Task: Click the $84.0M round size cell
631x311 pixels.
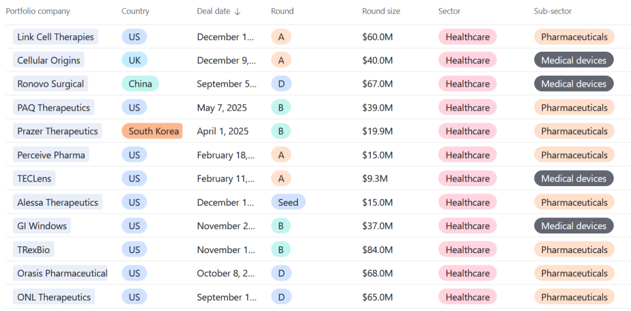Action: pos(377,250)
